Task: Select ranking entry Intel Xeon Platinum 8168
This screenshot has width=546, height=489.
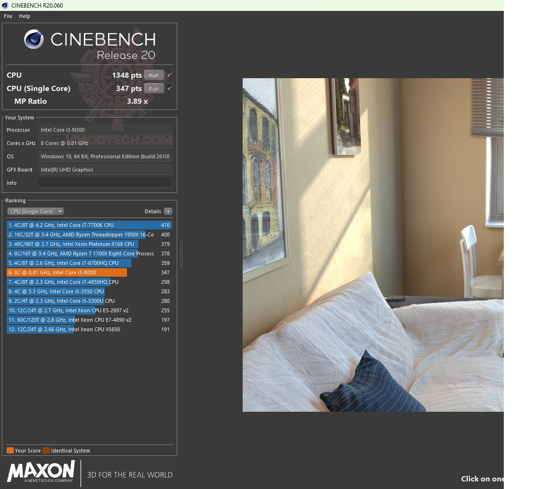Action: pos(89,244)
